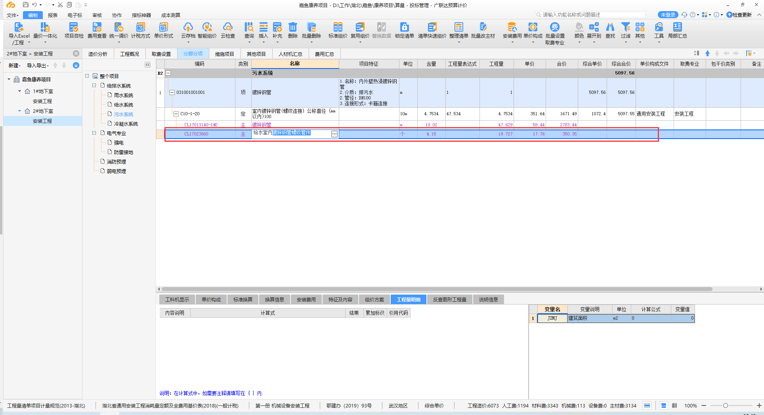Select the 防雷接地 tree item
Viewport: 764px width, 415px height.
(x=123, y=152)
